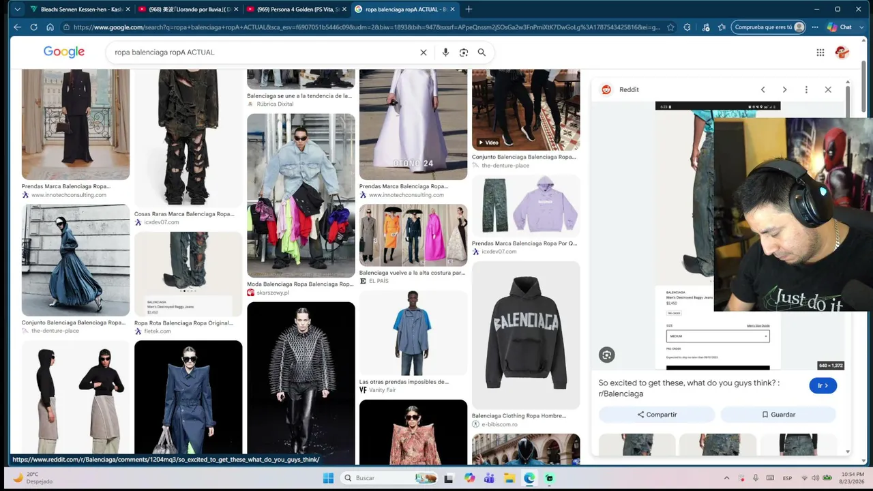Open Microsoft Edge from the taskbar

point(529,478)
